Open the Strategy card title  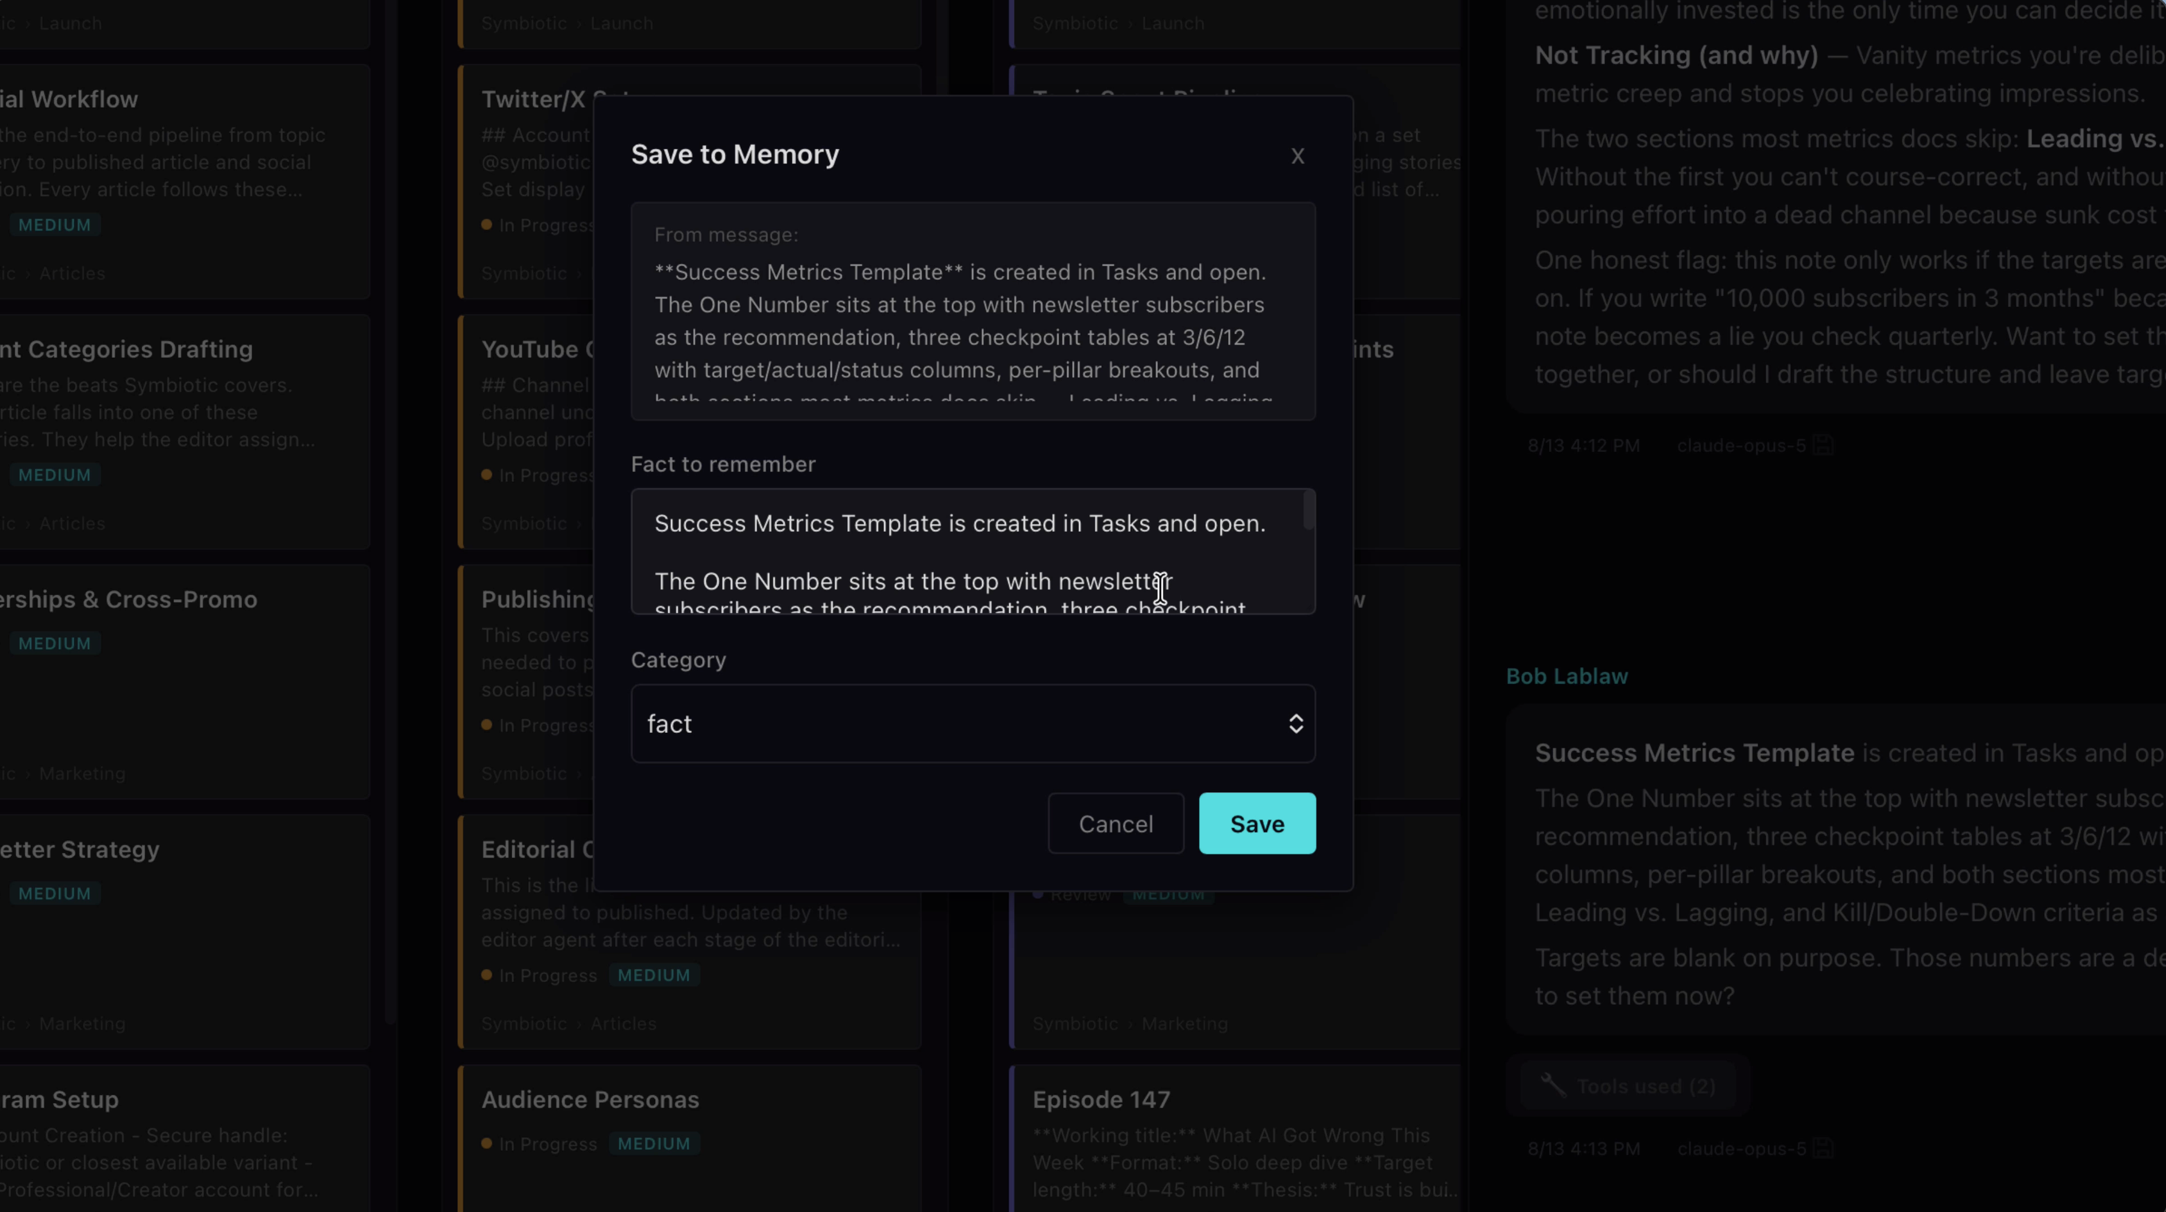80,850
